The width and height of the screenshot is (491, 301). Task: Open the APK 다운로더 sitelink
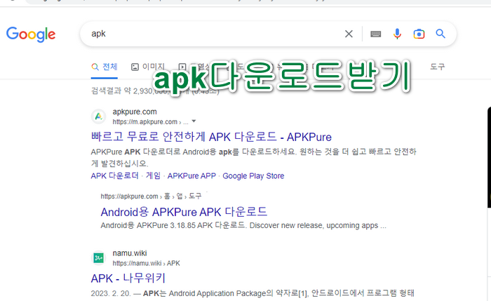[x=114, y=175]
